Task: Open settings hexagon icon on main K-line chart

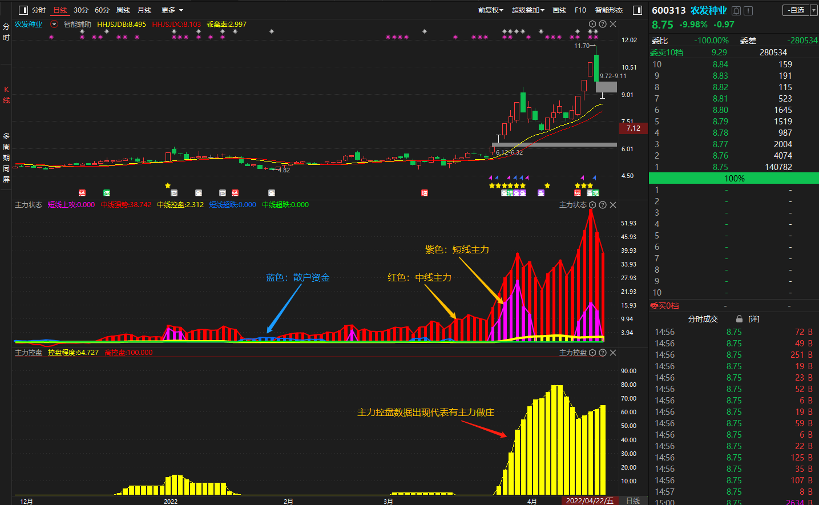Action: 592,25
